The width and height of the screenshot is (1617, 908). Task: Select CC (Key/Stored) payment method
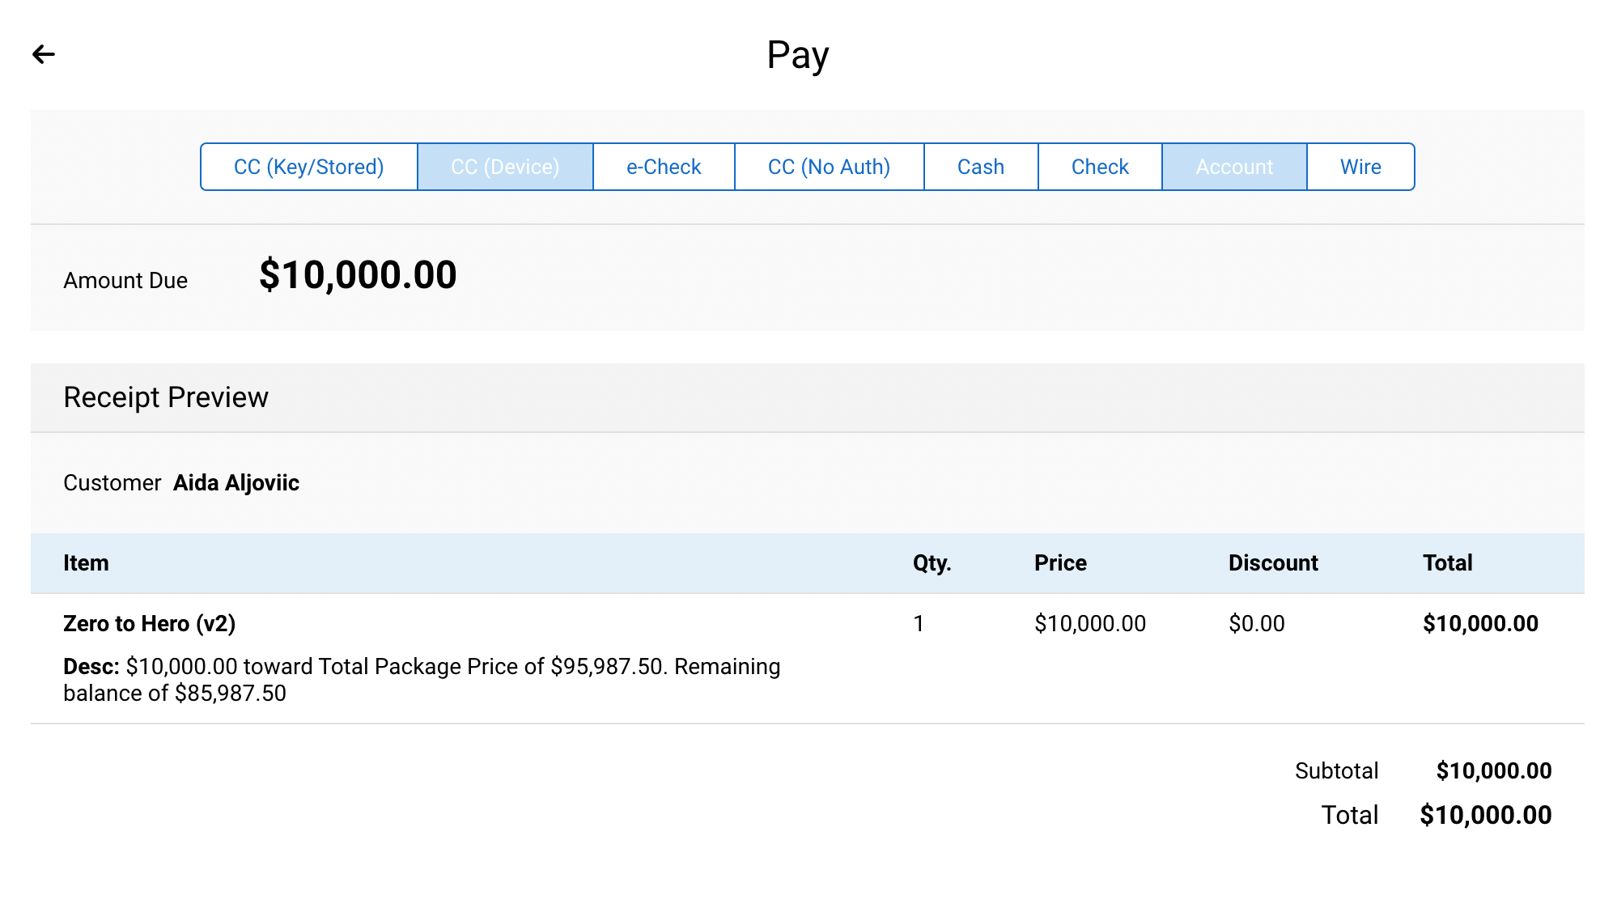[309, 167]
